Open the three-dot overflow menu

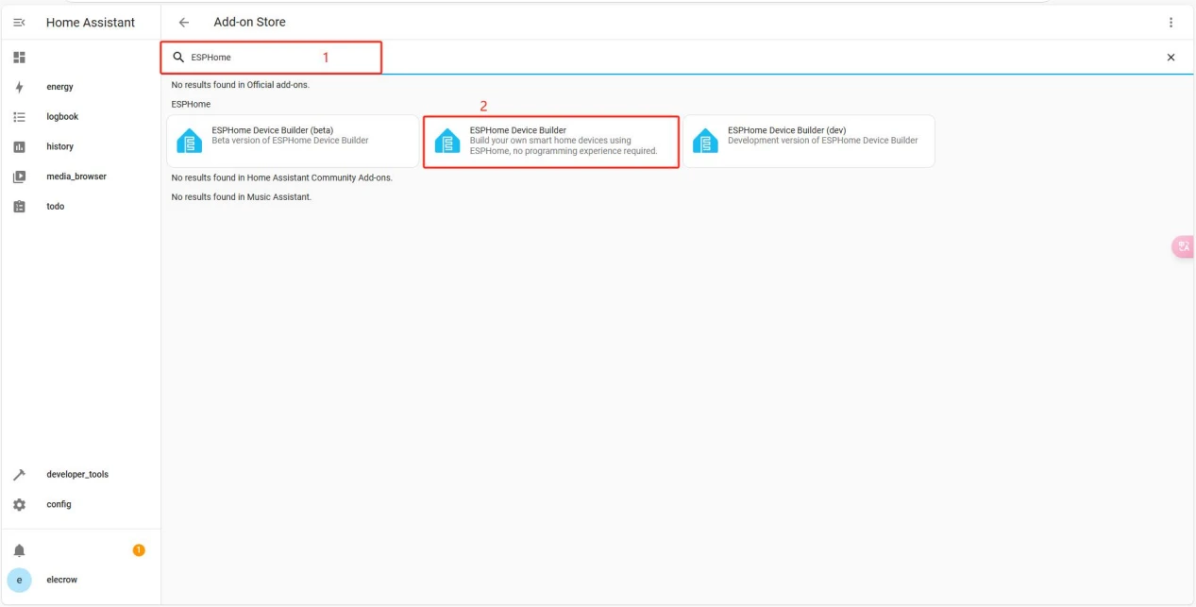[1171, 23]
